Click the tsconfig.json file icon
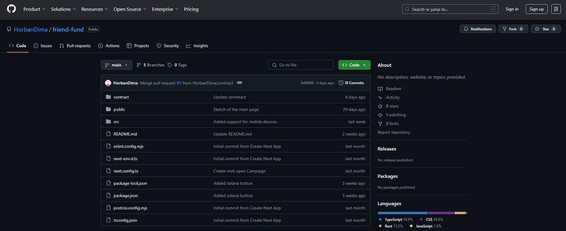Viewport: 566px width, 231px height. click(108, 220)
